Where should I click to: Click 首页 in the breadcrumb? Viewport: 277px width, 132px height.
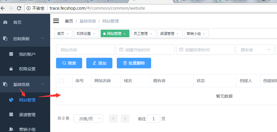(x=69, y=21)
